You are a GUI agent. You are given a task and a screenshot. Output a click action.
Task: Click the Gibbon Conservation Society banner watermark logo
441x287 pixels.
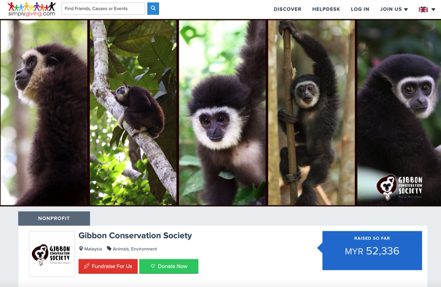(400, 186)
